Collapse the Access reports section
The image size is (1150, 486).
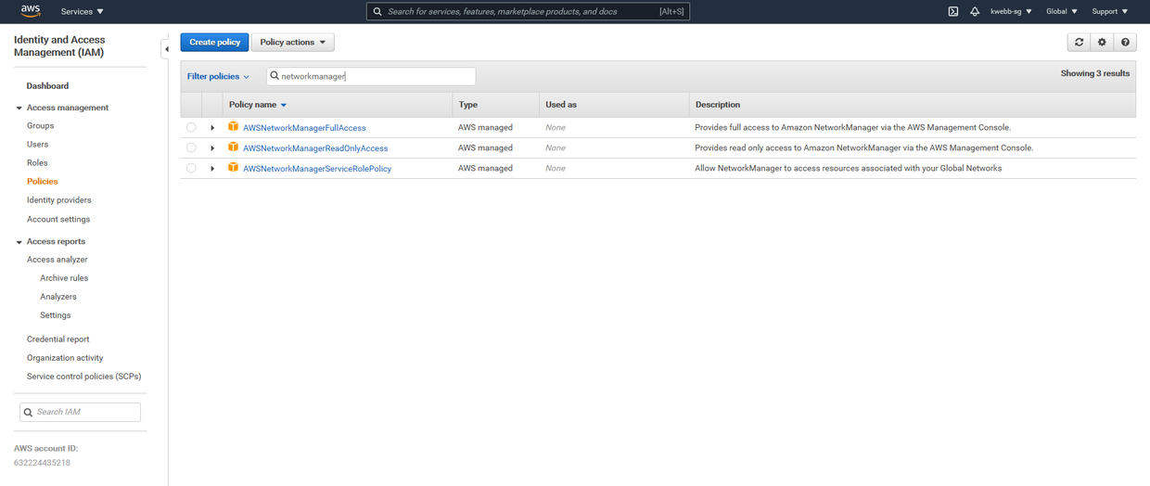19,242
